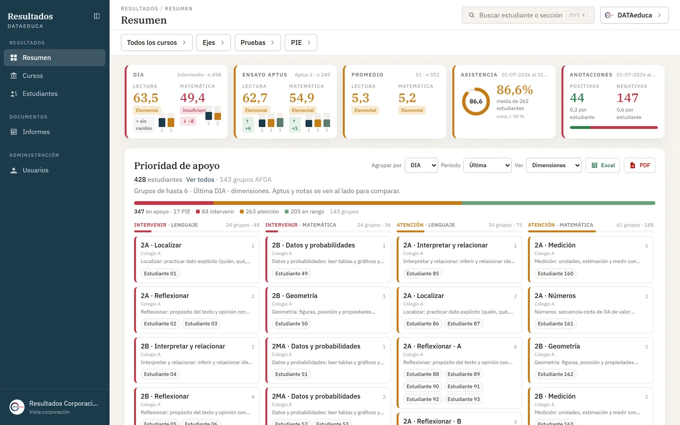Open the Estudiante 01 chip
Image resolution: width=680 pixels, height=425 pixels.
coord(160,274)
